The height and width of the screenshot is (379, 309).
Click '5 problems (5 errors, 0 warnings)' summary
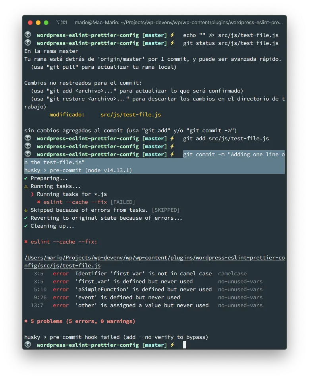(x=83, y=321)
